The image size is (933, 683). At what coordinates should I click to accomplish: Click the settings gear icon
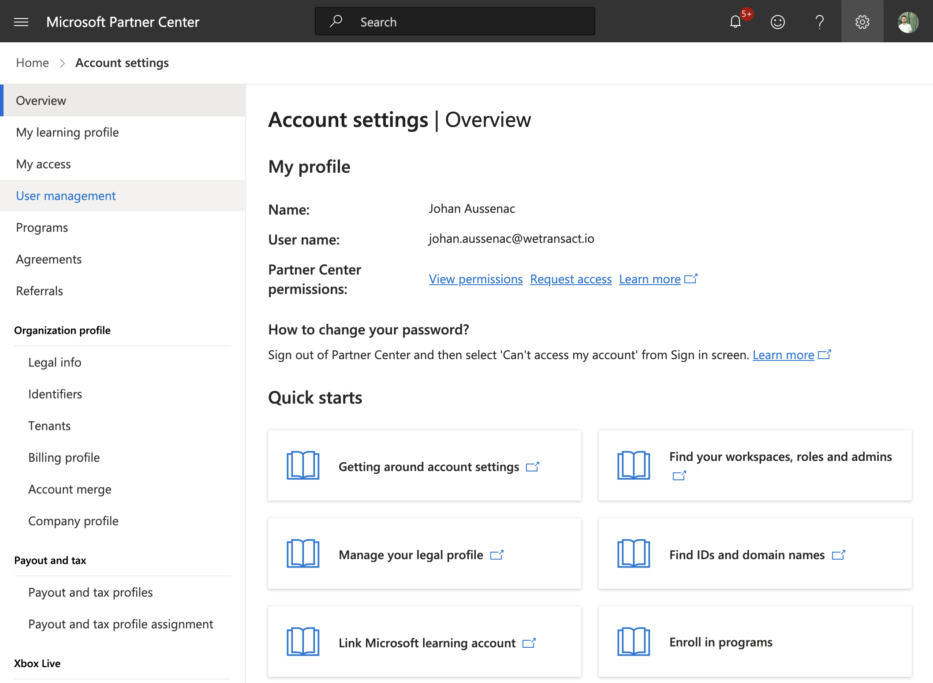click(862, 22)
